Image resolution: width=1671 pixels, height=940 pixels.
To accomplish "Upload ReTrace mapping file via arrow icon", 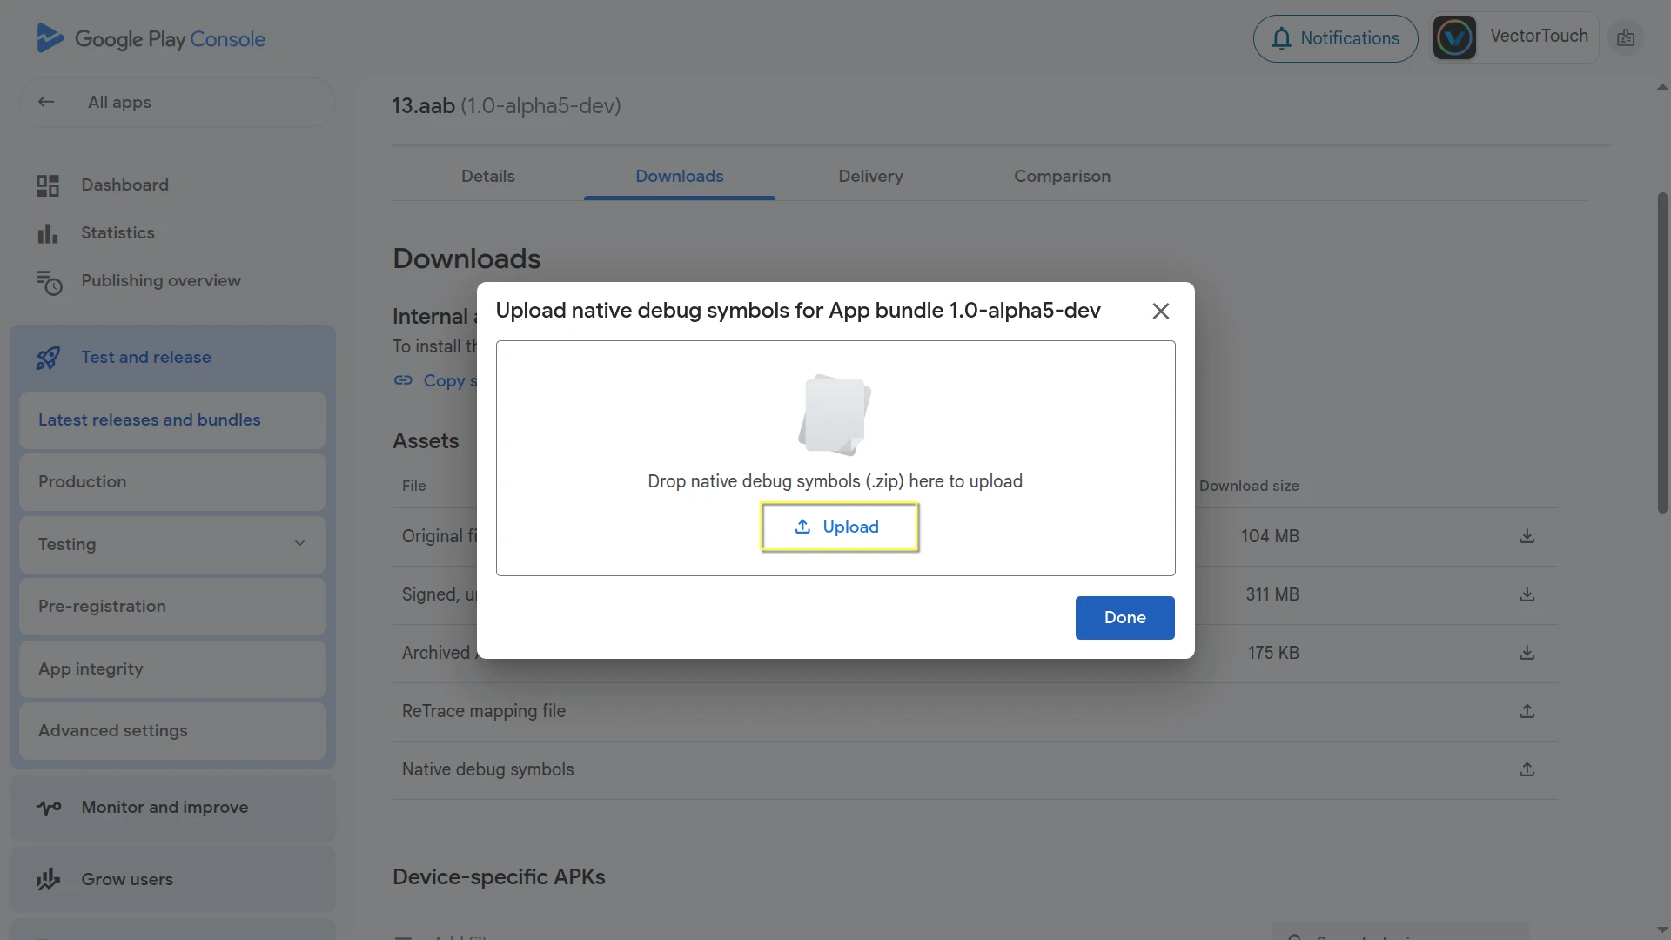I will tap(1527, 711).
